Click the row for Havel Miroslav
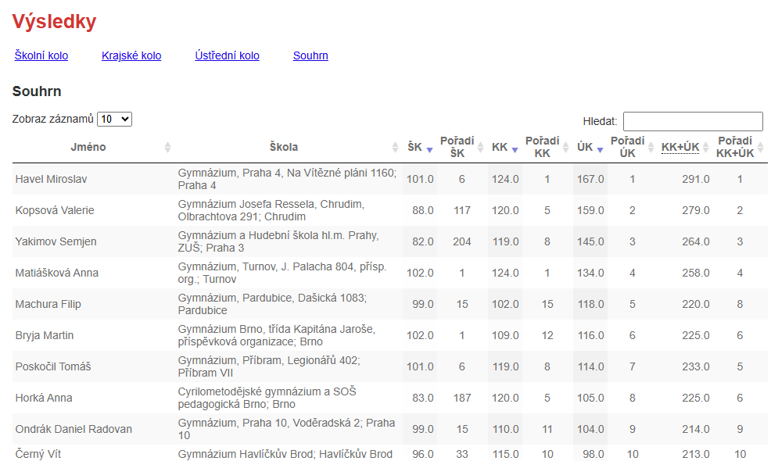This screenshot has height=461, width=771. tap(52, 179)
